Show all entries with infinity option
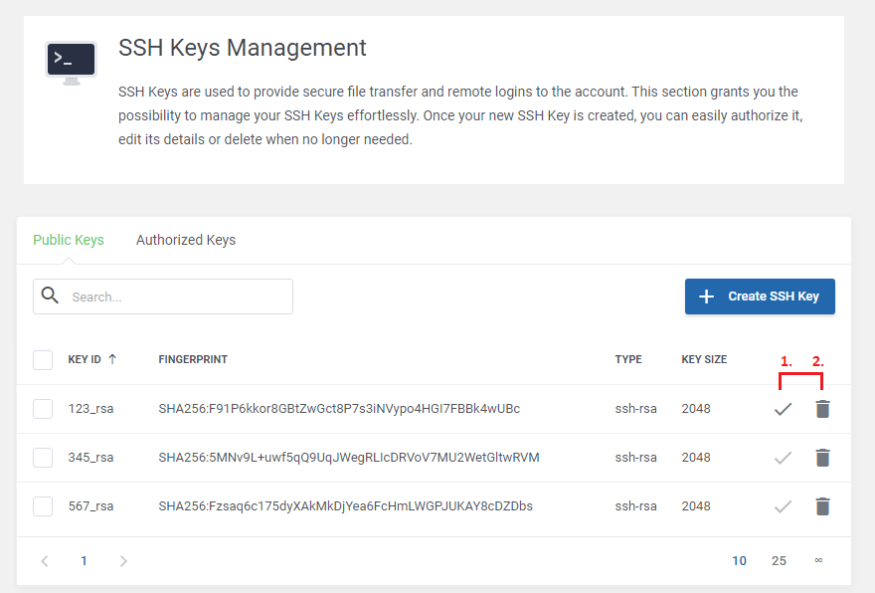Viewport: 875px width, 593px height. [818, 560]
